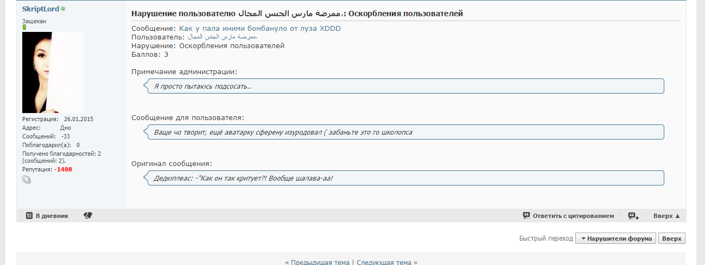Click the 'Оригинал сообщения' quote box

[404, 177]
